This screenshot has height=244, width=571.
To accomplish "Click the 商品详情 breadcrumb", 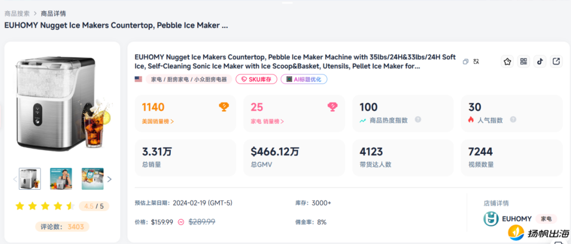I will tap(53, 13).
